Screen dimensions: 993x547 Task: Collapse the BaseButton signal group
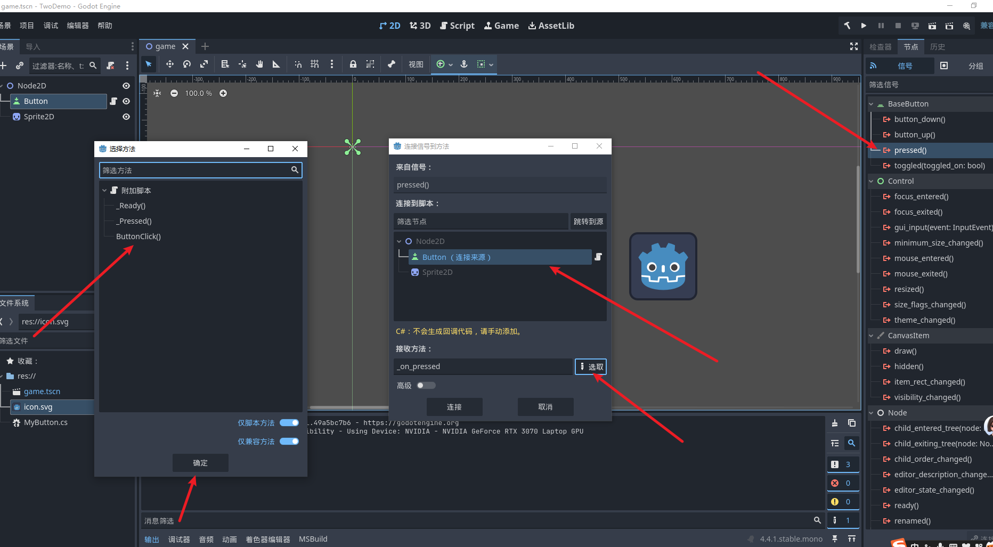pos(872,104)
